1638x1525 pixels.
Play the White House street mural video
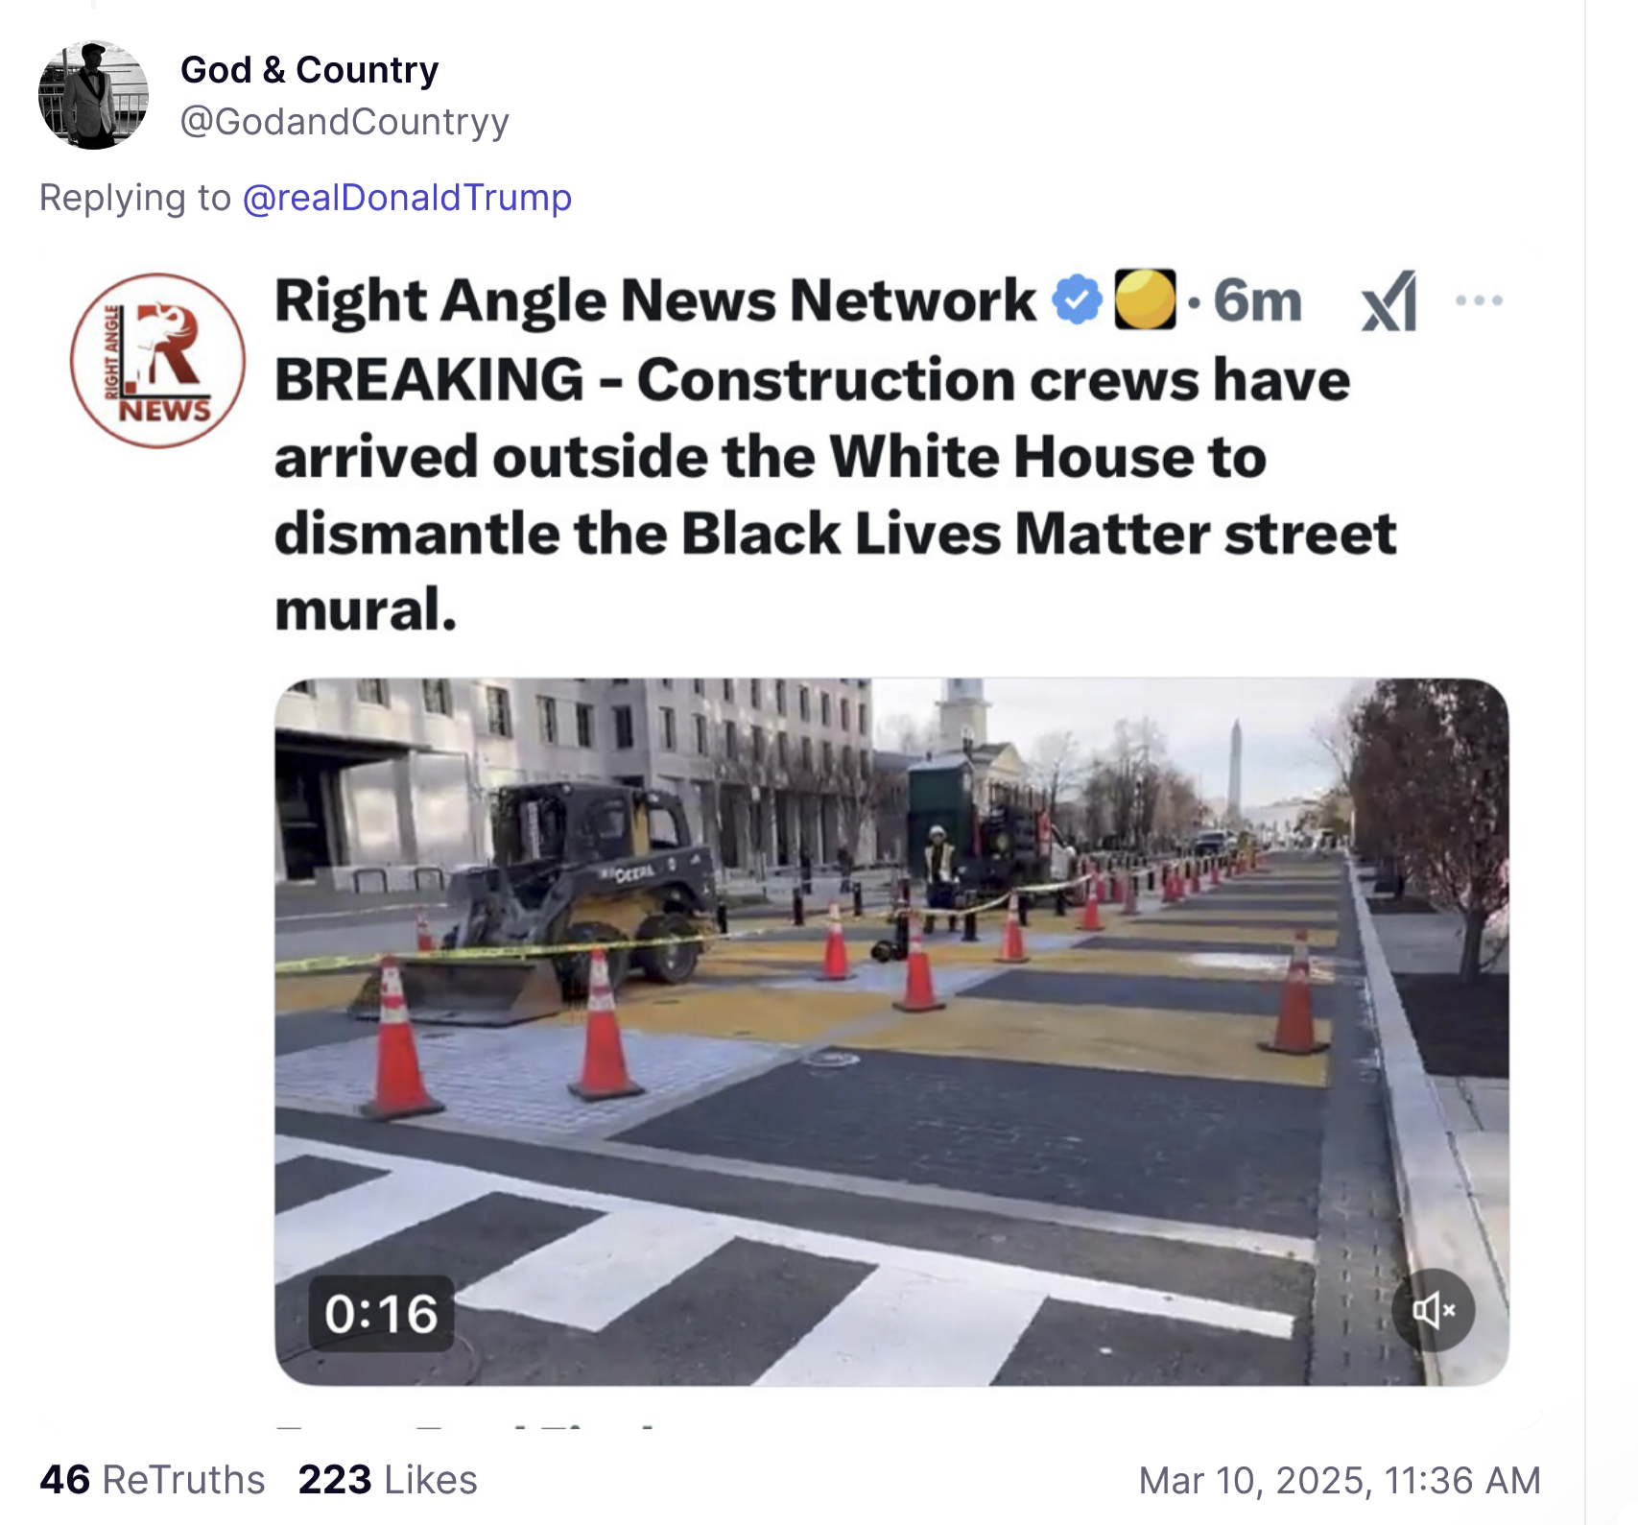pyautogui.click(x=891, y=1032)
